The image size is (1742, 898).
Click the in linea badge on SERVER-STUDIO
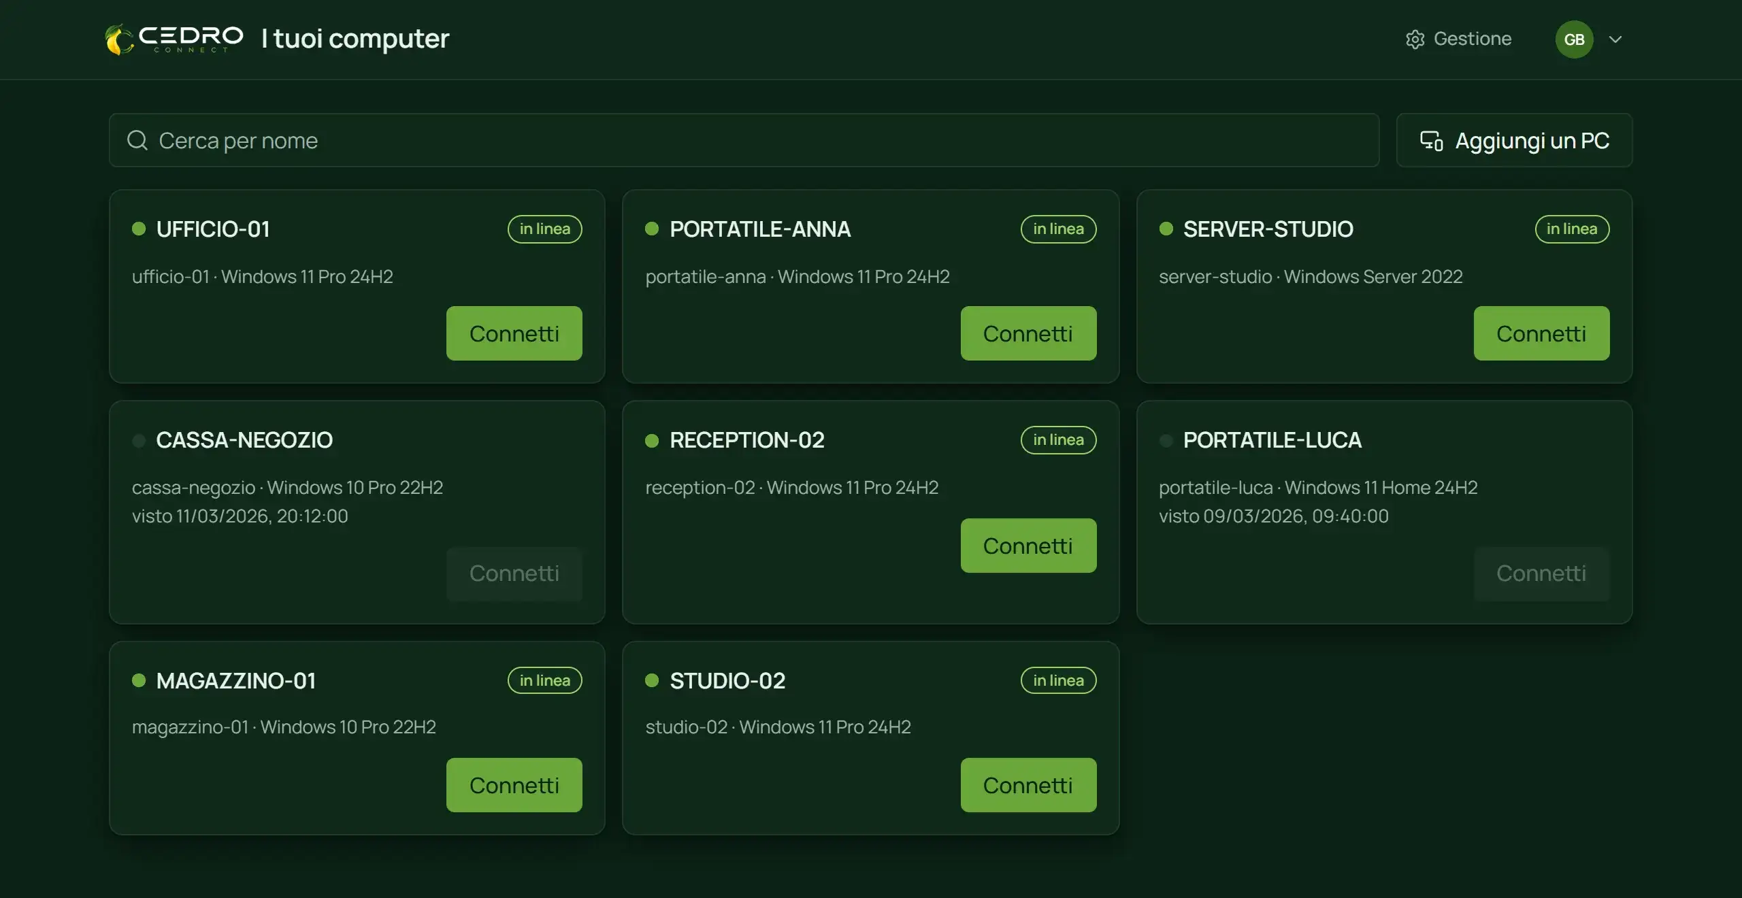1572,229
